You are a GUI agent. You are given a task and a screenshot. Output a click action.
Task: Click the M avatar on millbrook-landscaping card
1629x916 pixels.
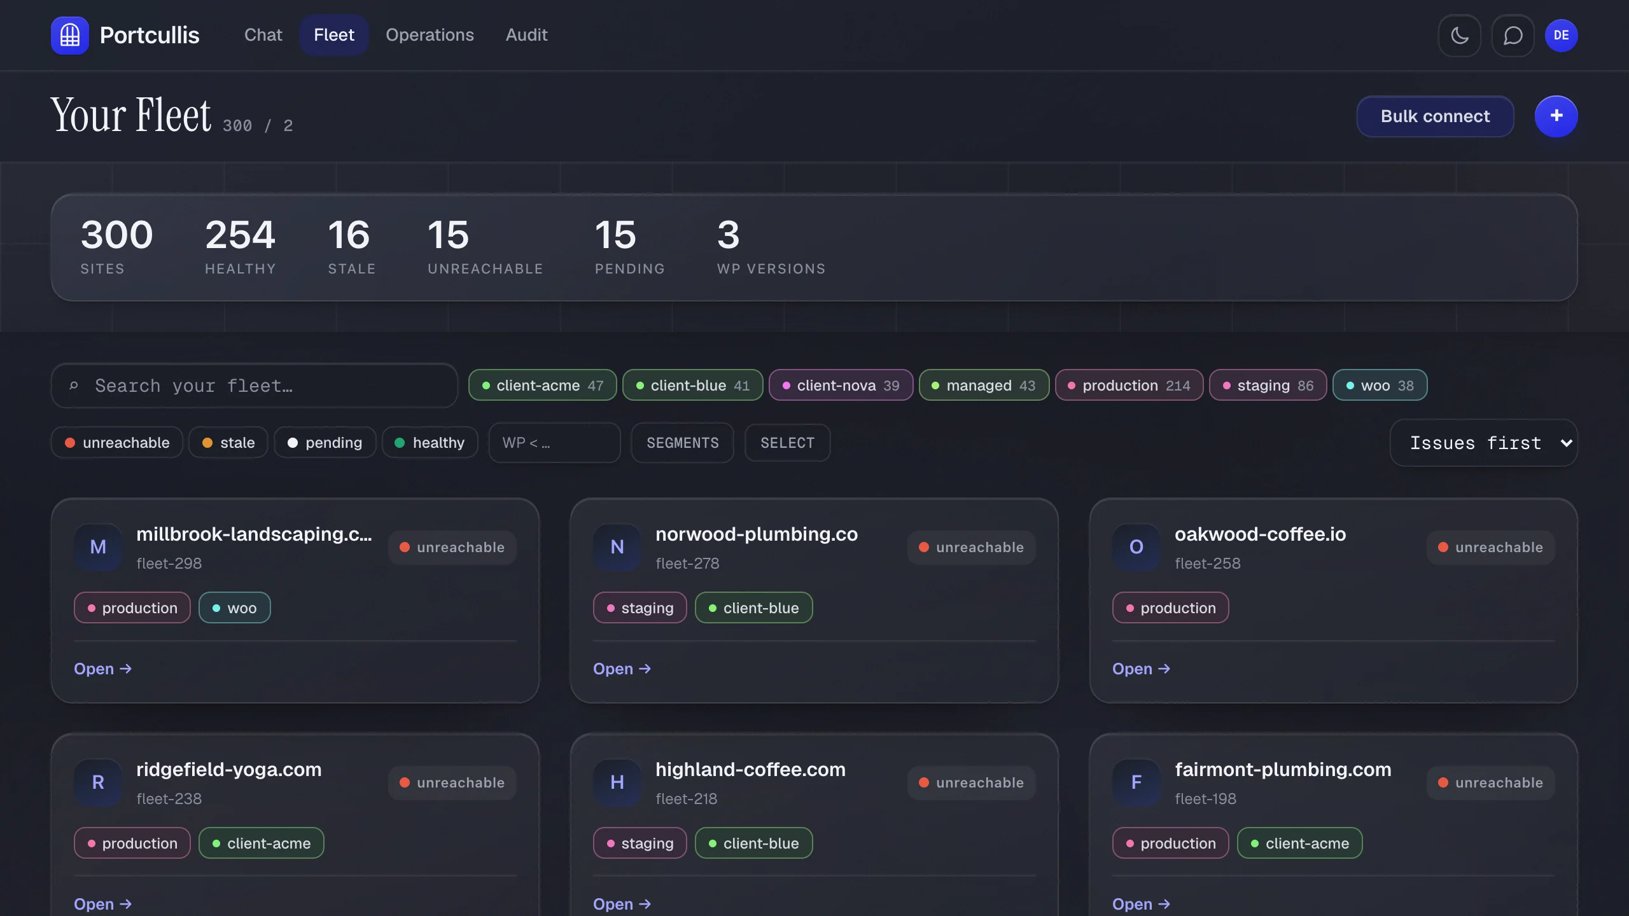[98, 547]
